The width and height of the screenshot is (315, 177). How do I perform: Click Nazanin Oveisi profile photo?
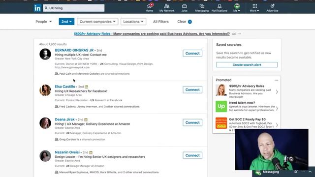click(45, 156)
